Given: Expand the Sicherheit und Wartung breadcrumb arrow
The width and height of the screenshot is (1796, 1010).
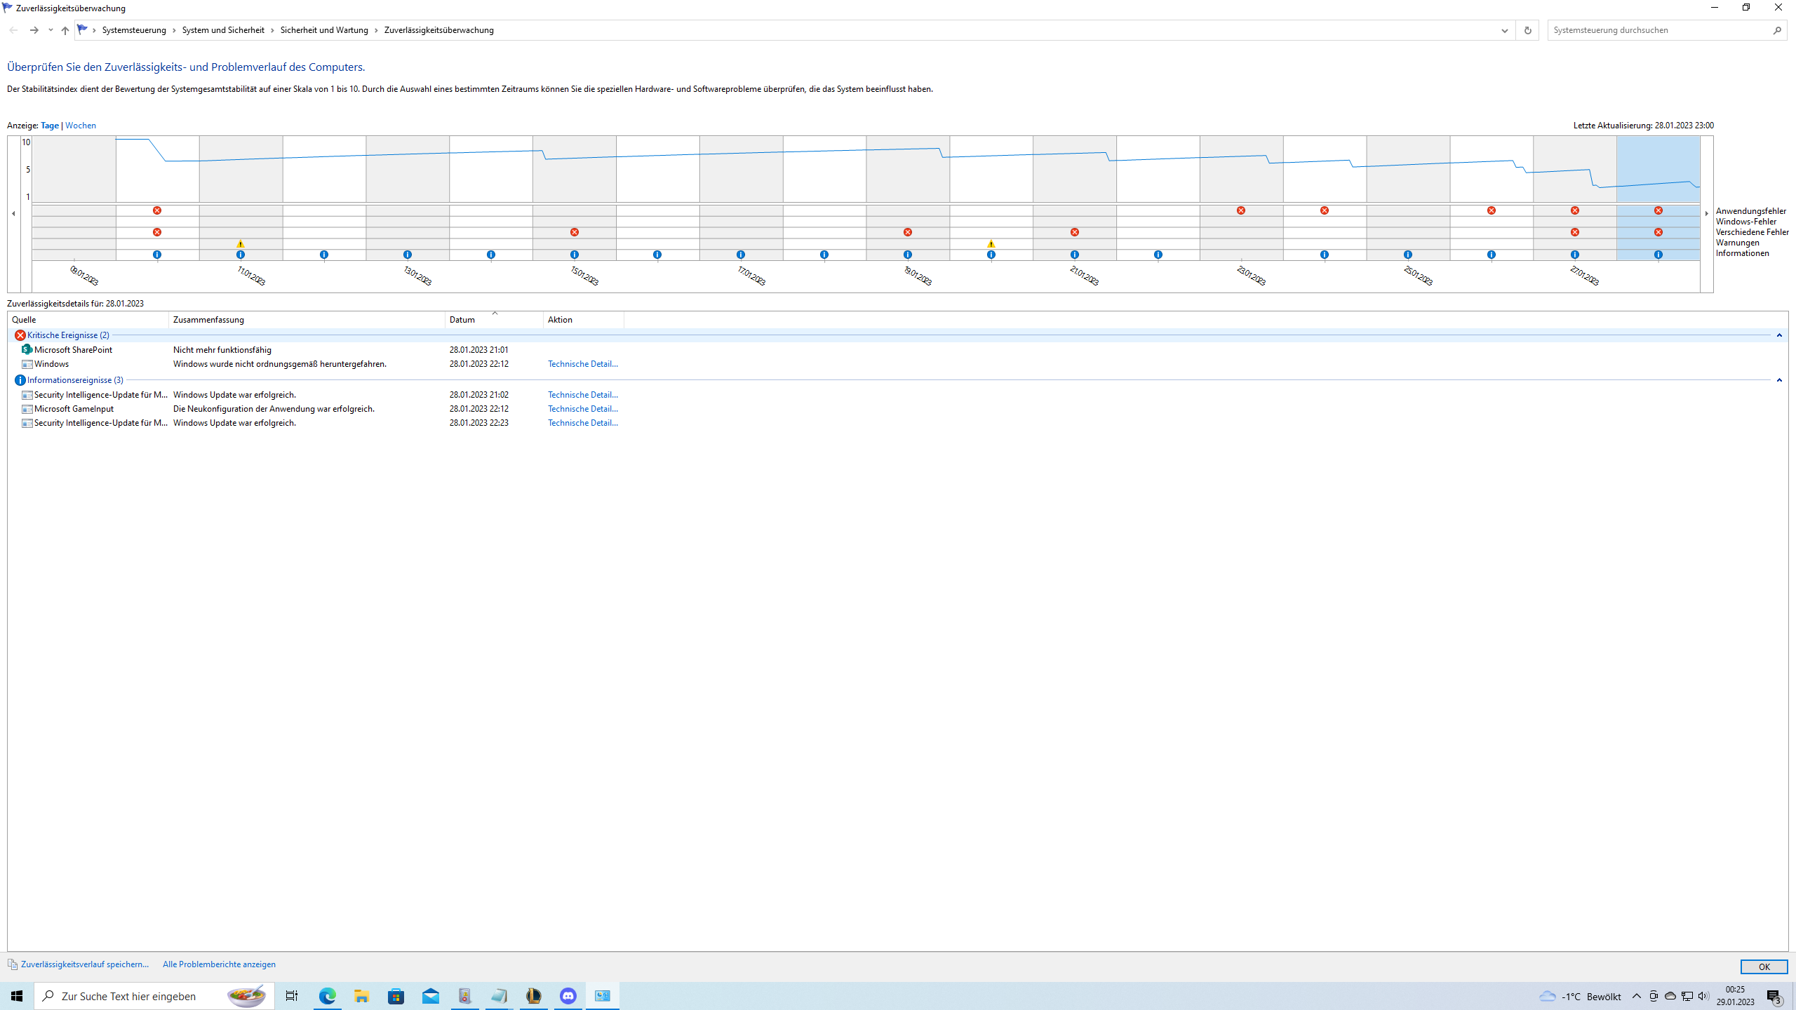Looking at the screenshot, I should [376, 30].
